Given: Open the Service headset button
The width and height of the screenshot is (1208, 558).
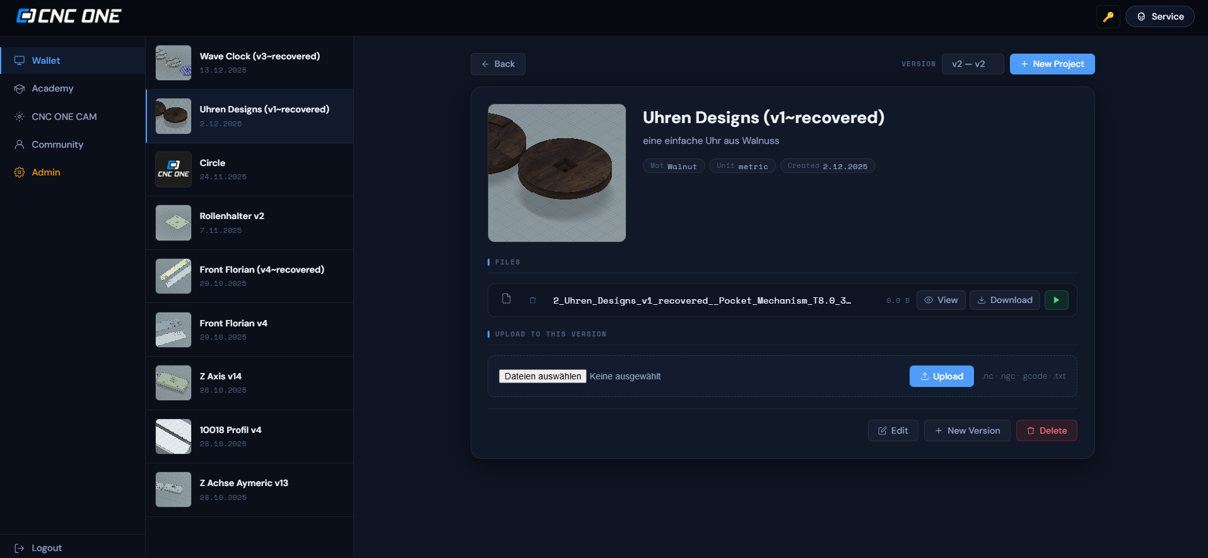Looking at the screenshot, I should click(x=1159, y=17).
